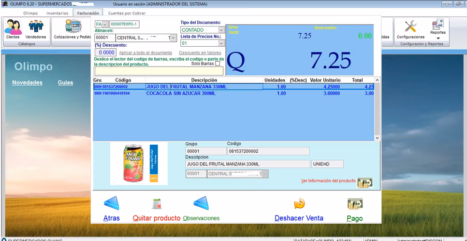Open the Configuraciones tools icon
Viewport: 467px width, 241px height.
410,27
